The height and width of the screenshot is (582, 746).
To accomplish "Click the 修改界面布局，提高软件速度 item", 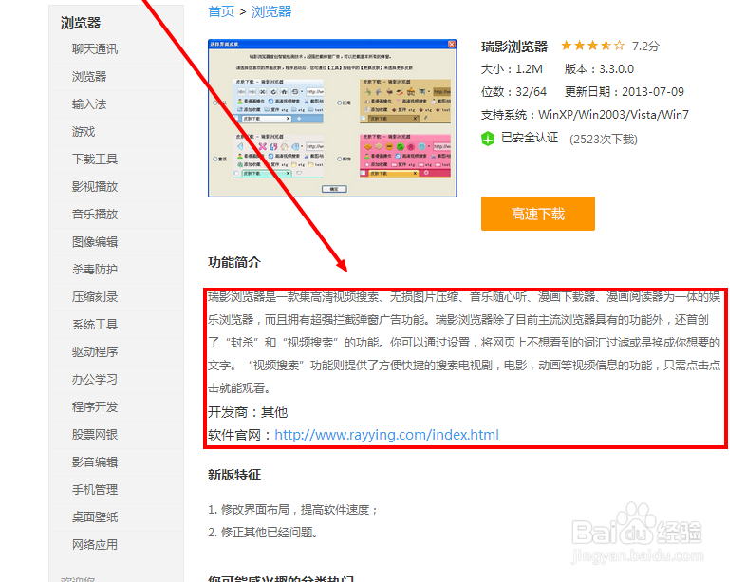I will coord(292,510).
